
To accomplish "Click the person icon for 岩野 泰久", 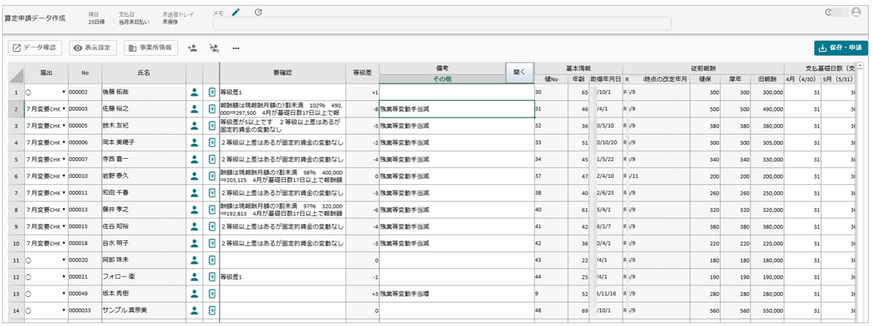I will click(194, 175).
